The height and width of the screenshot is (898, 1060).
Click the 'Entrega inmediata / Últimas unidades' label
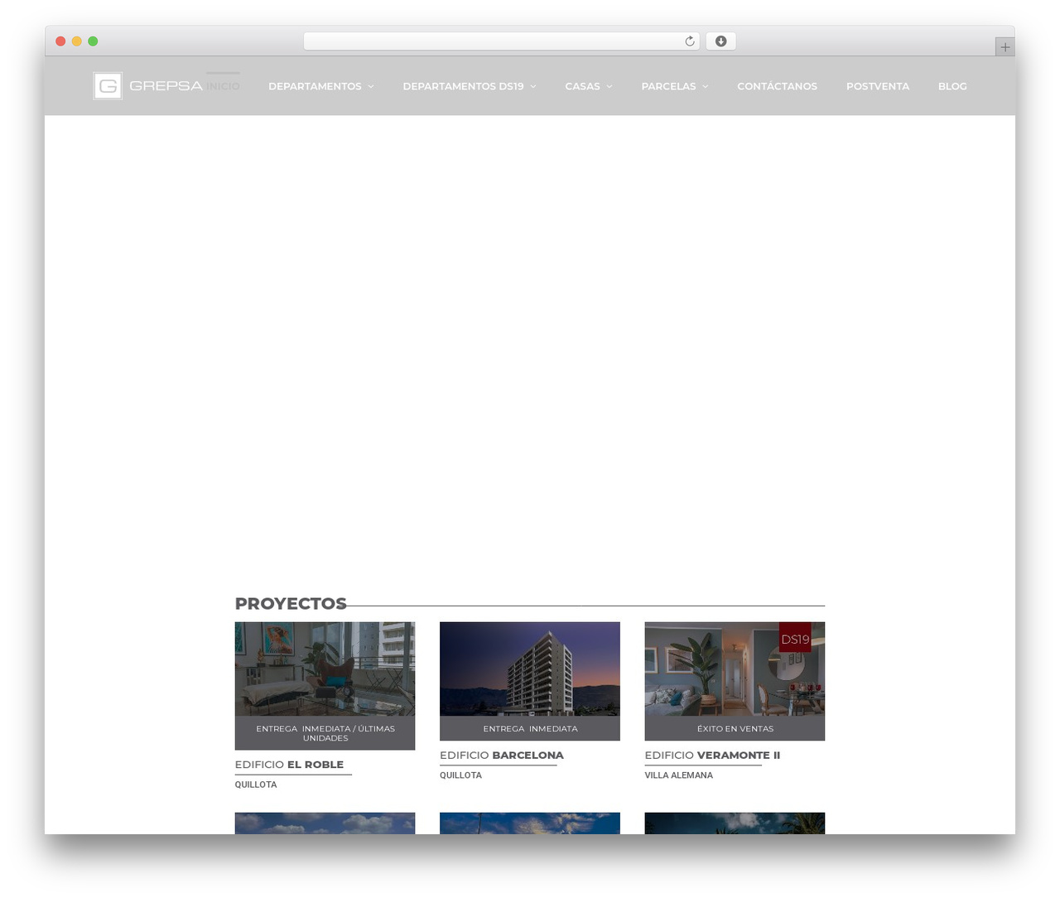click(x=325, y=733)
